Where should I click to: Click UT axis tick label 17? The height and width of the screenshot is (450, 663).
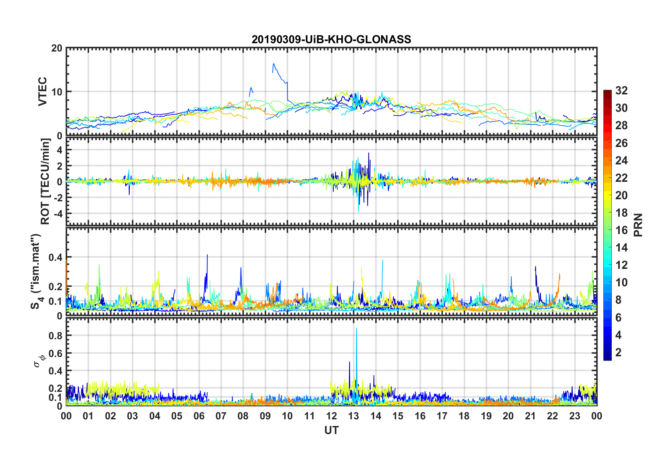click(x=442, y=416)
